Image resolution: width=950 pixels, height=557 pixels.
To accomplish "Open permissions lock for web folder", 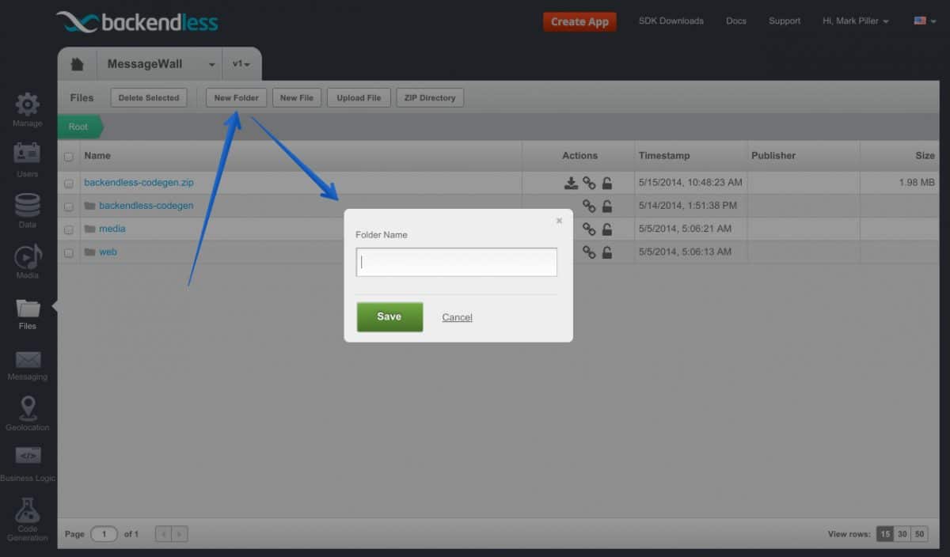I will pos(606,252).
